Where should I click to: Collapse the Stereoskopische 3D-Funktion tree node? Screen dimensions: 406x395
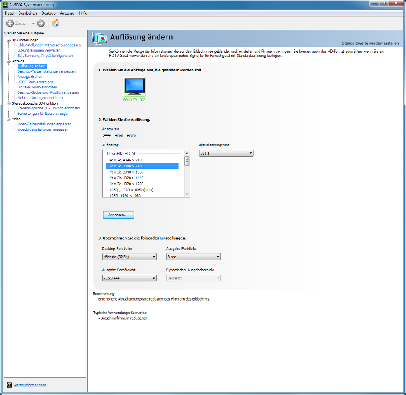tap(8, 103)
